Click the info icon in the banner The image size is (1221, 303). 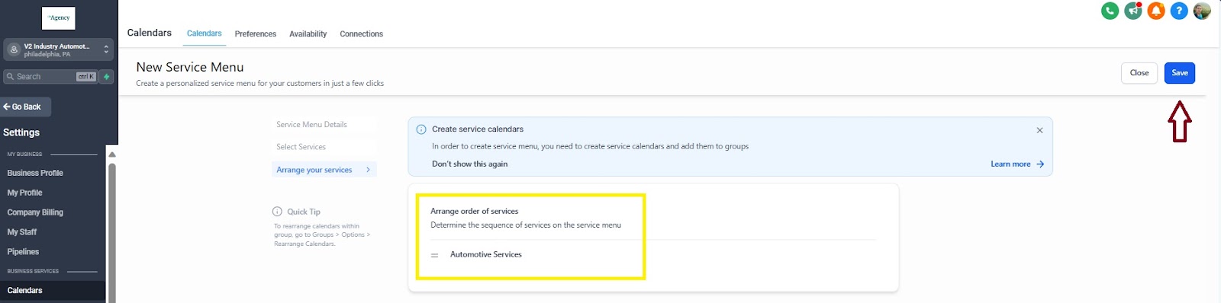click(x=421, y=129)
